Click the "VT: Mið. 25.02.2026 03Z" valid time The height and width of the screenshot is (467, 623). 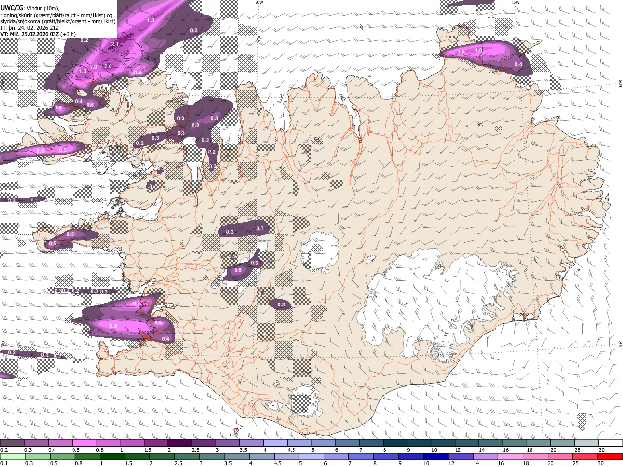(30, 34)
